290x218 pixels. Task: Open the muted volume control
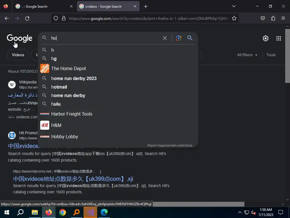click(253, 212)
